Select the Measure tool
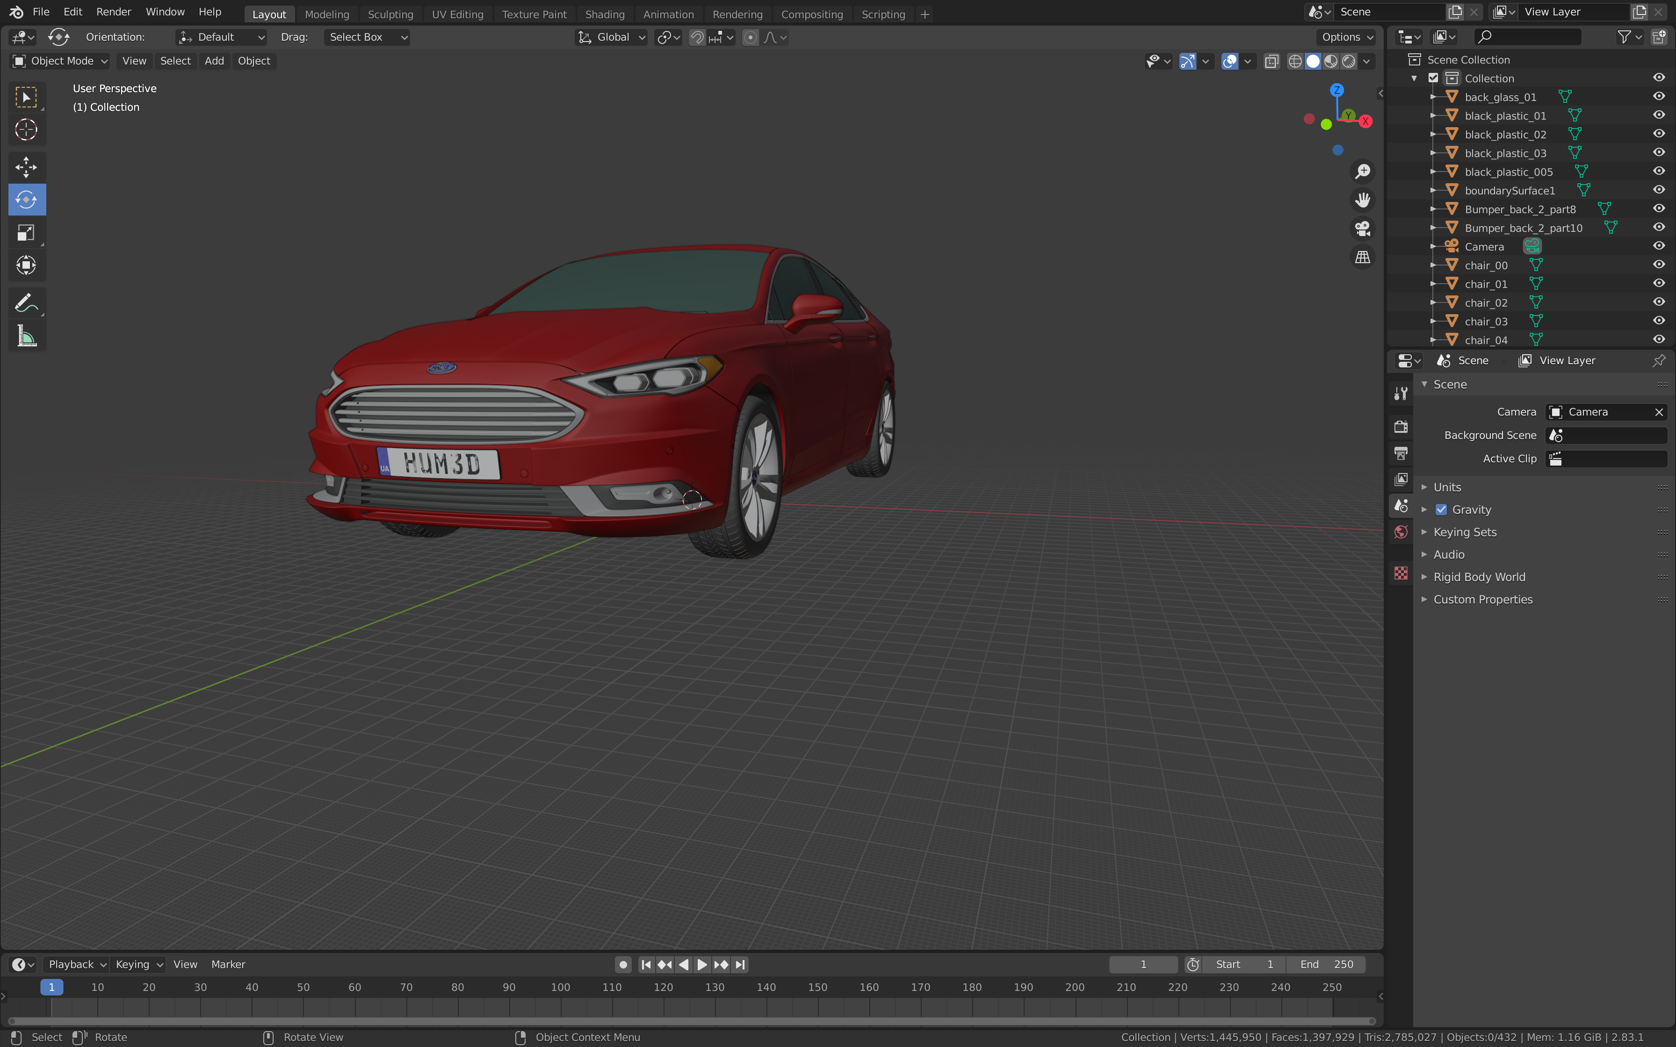This screenshot has width=1676, height=1047. (x=26, y=336)
